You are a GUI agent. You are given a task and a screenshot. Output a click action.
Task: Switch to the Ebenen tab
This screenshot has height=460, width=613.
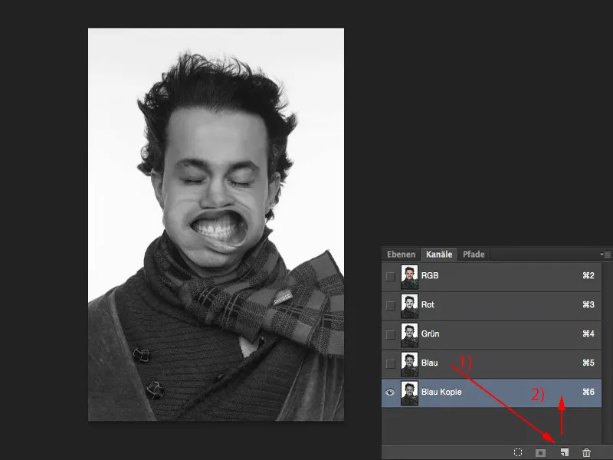401,255
